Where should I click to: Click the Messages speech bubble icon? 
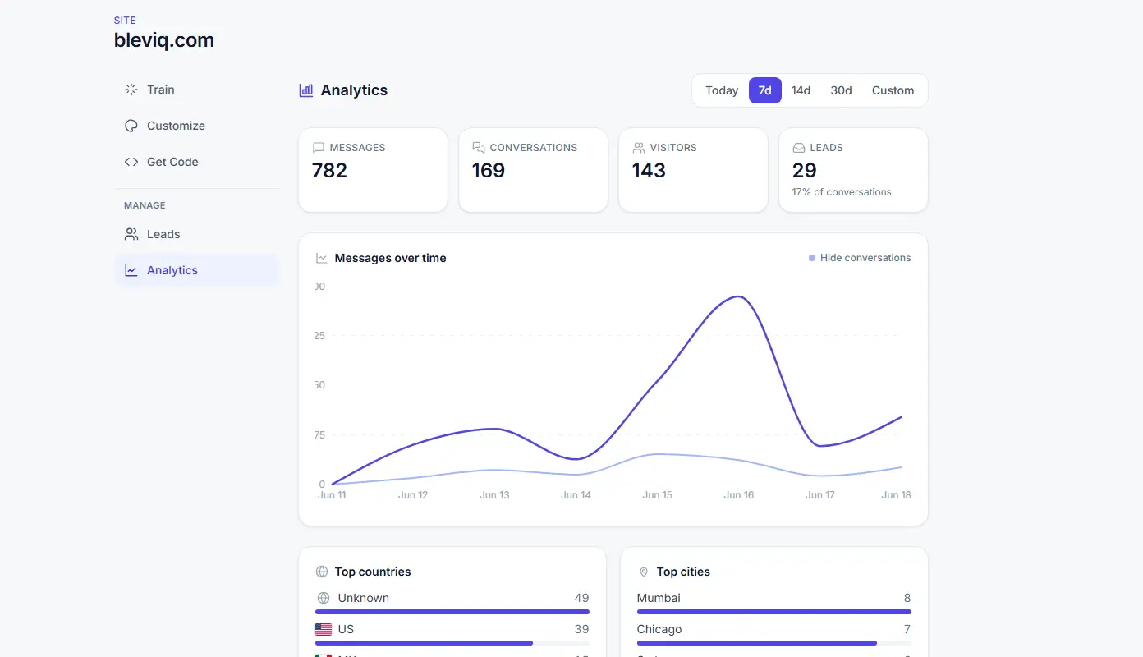coord(319,148)
